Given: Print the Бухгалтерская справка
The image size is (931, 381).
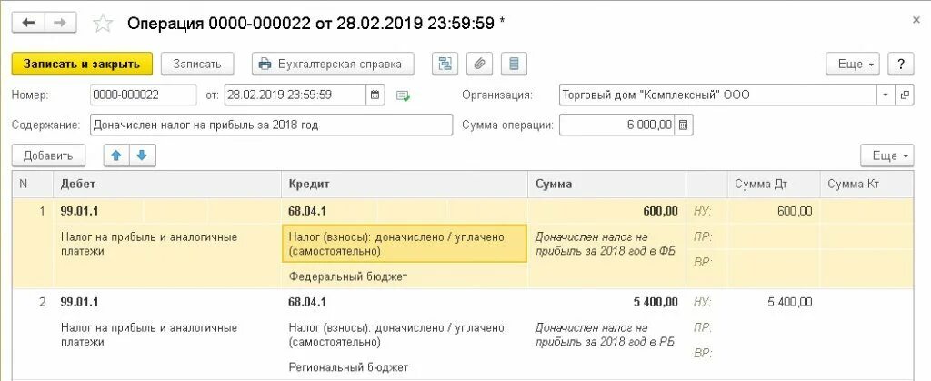Looking at the screenshot, I should coord(333,64).
